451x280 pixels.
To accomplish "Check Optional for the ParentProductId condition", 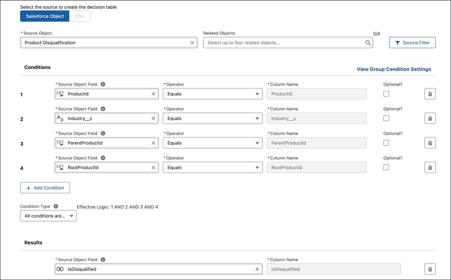I will (x=386, y=143).
